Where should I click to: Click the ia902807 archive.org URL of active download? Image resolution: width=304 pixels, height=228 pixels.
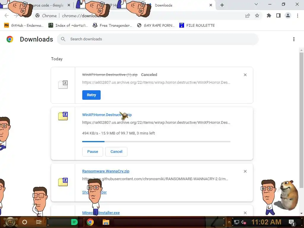coord(156,123)
